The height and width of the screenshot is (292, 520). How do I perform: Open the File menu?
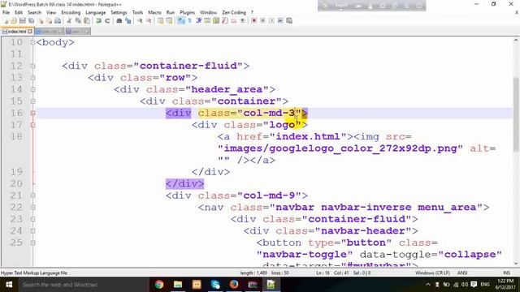point(6,12)
